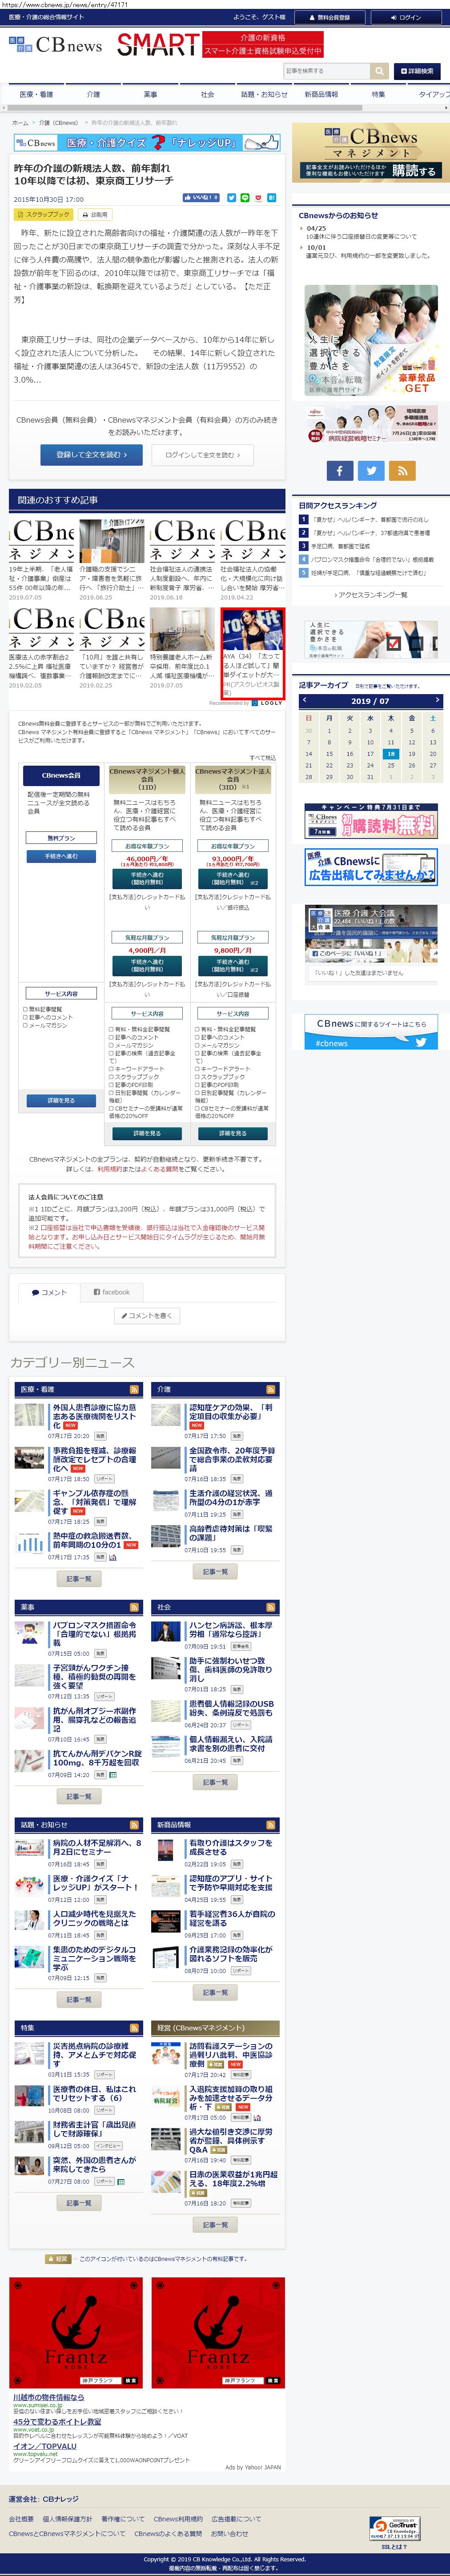Click RSS icon of 薬事 category
450x2576 pixels.
(134, 1607)
